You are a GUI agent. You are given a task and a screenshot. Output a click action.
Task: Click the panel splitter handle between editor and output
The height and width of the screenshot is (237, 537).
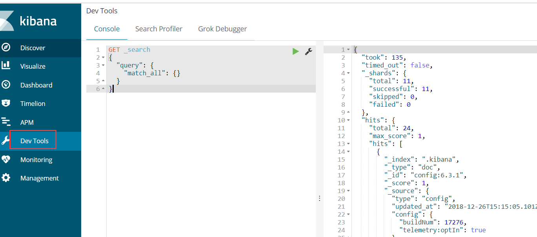point(320,199)
